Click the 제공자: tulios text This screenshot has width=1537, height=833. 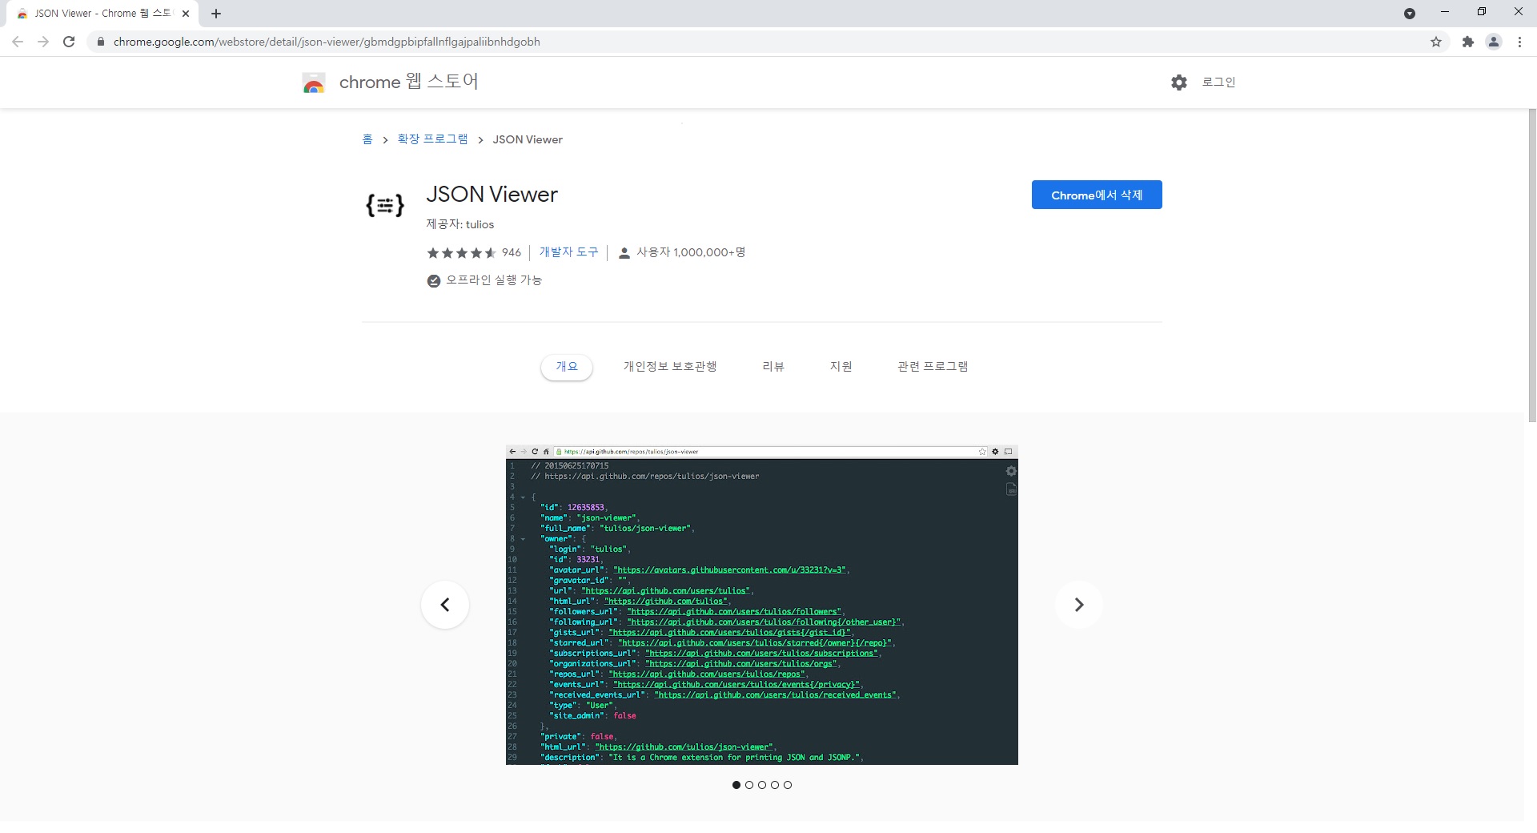point(460,224)
